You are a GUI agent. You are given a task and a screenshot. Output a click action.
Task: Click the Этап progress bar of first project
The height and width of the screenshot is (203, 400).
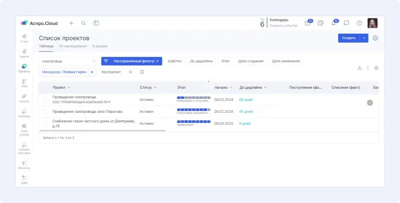pos(194,98)
